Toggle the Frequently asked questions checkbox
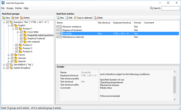Image resolution: width=181 pixels, height=110 pixels. [x=21, y=35]
